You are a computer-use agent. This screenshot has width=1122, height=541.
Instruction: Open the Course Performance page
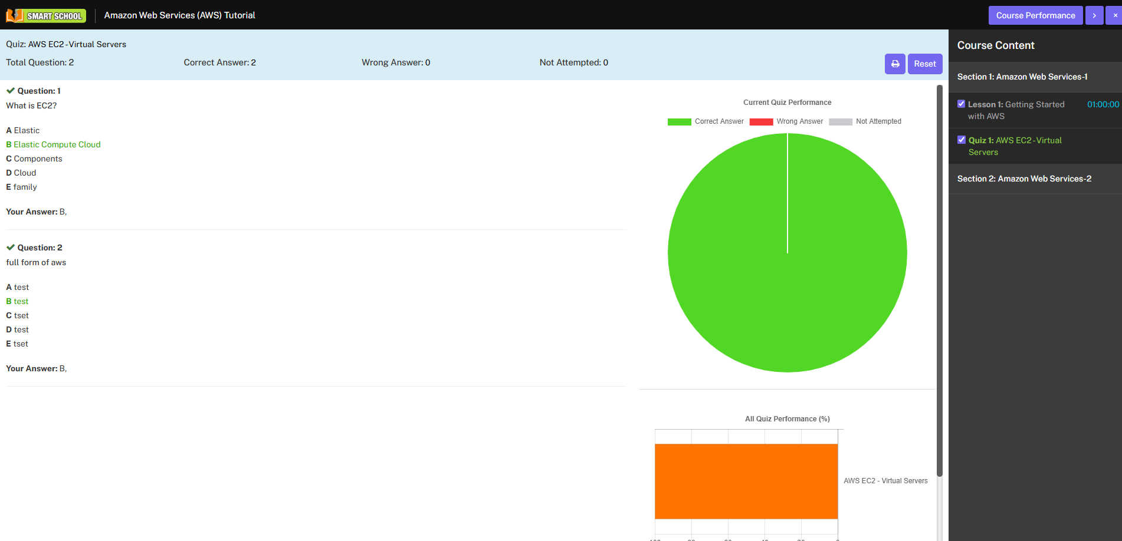coord(1035,15)
